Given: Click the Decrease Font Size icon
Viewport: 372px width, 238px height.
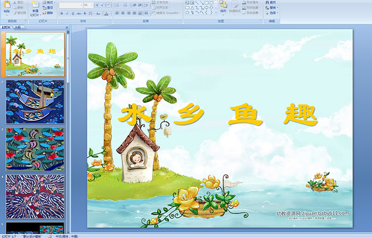Looking at the screenshot, I should [x=102, y=5].
